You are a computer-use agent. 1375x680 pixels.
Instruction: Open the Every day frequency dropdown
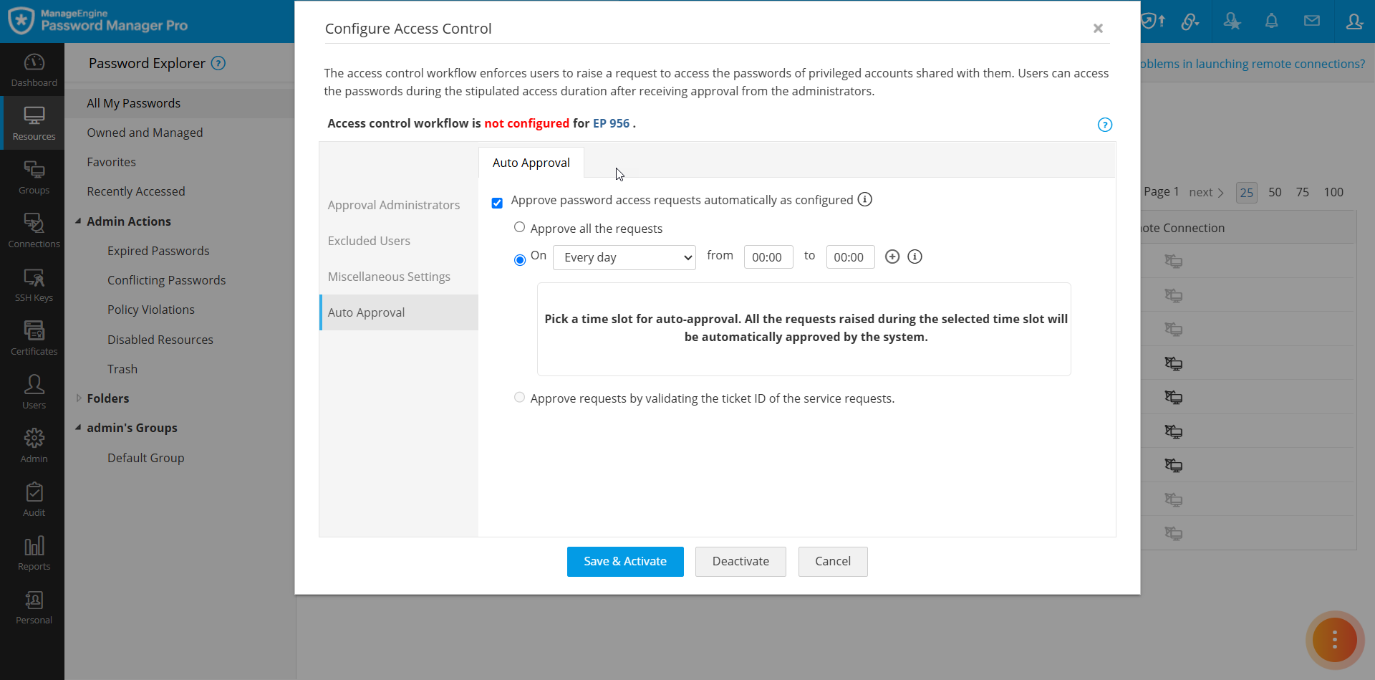[x=624, y=257]
